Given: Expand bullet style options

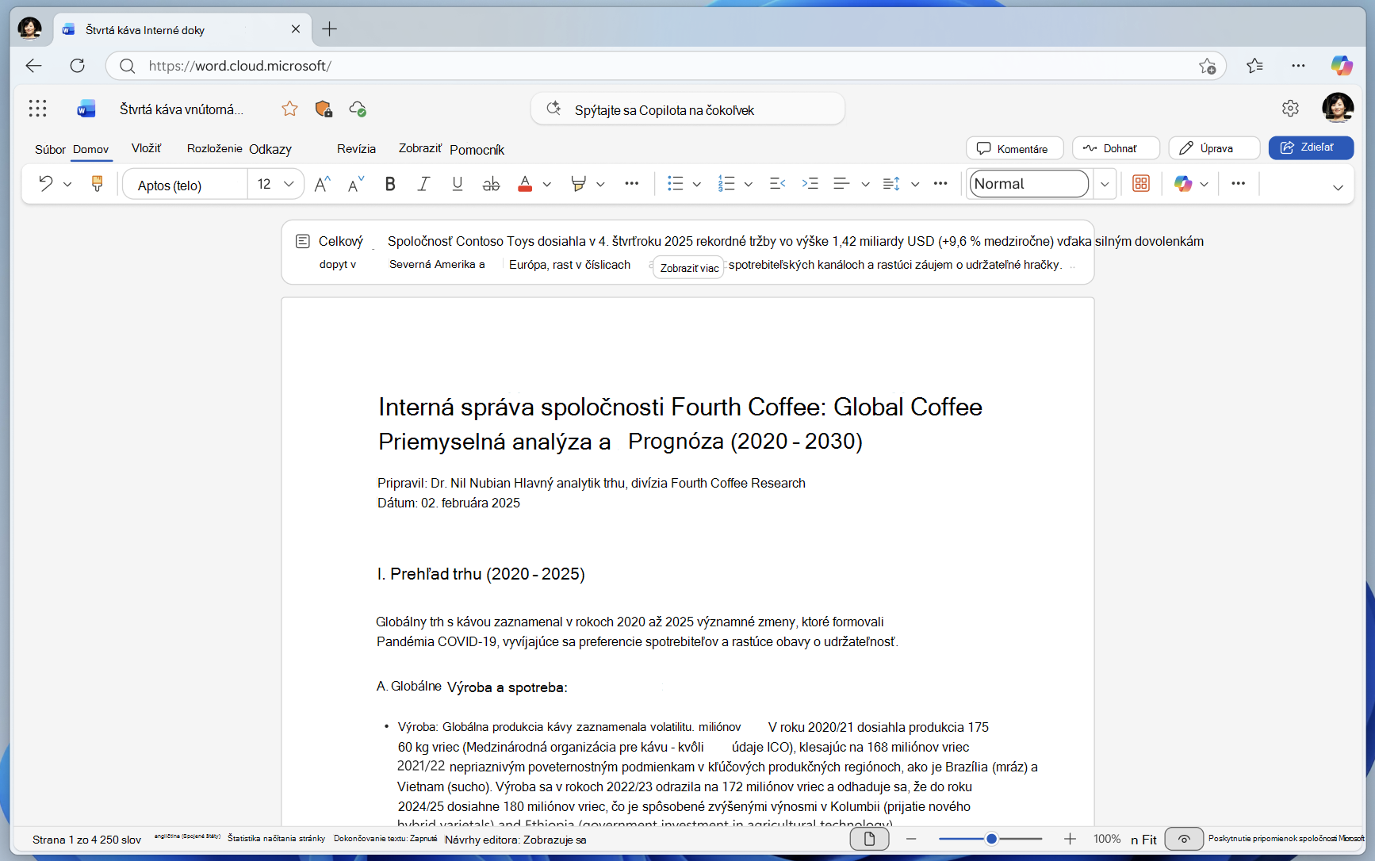Looking at the screenshot, I should 696,184.
